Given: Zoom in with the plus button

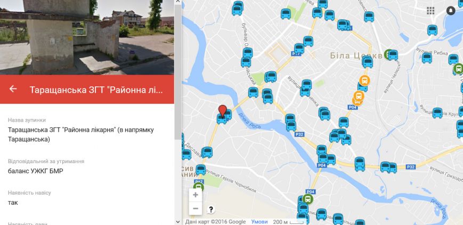Looking at the screenshot, I should 196,195.
